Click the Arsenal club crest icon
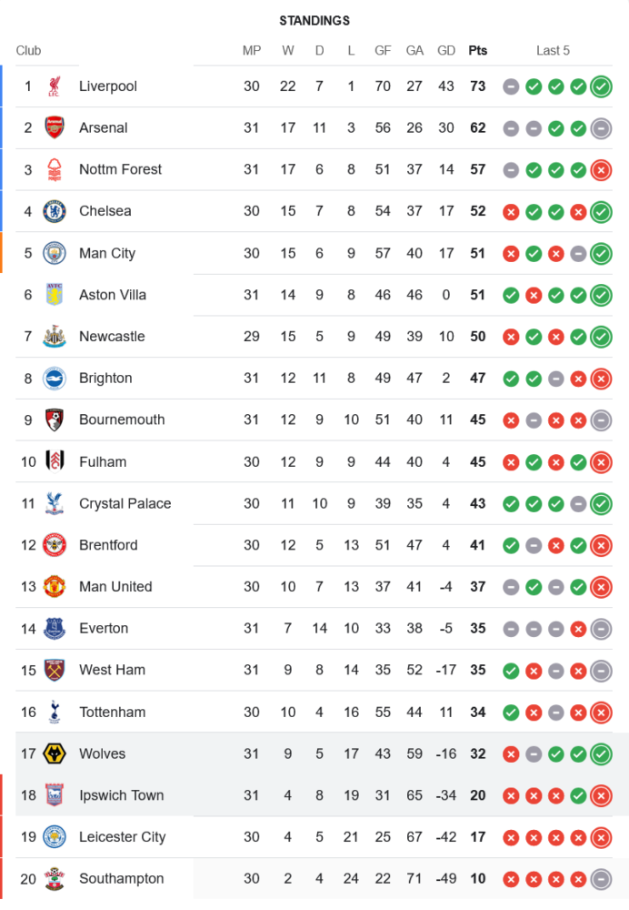The height and width of the screenshot is (910, 629). coord(55,128)
